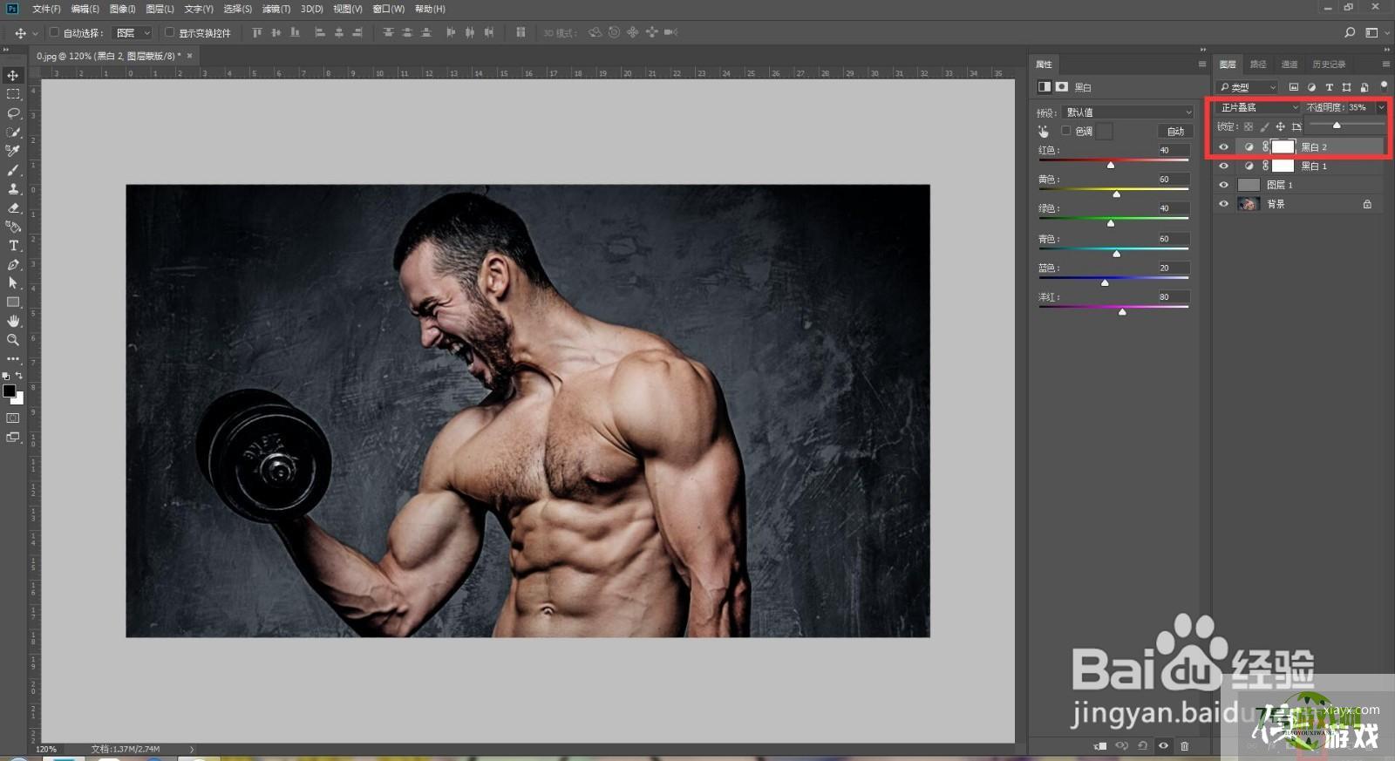Select the Eraser tool
This screenshot has width=1395, height=761.
point(13,207)
